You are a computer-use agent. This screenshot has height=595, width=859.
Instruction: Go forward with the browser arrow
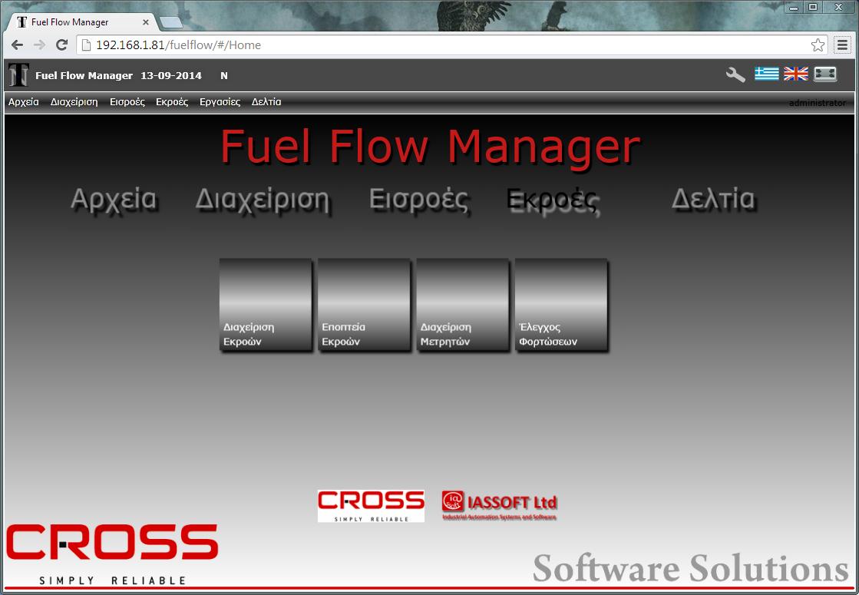39,45
